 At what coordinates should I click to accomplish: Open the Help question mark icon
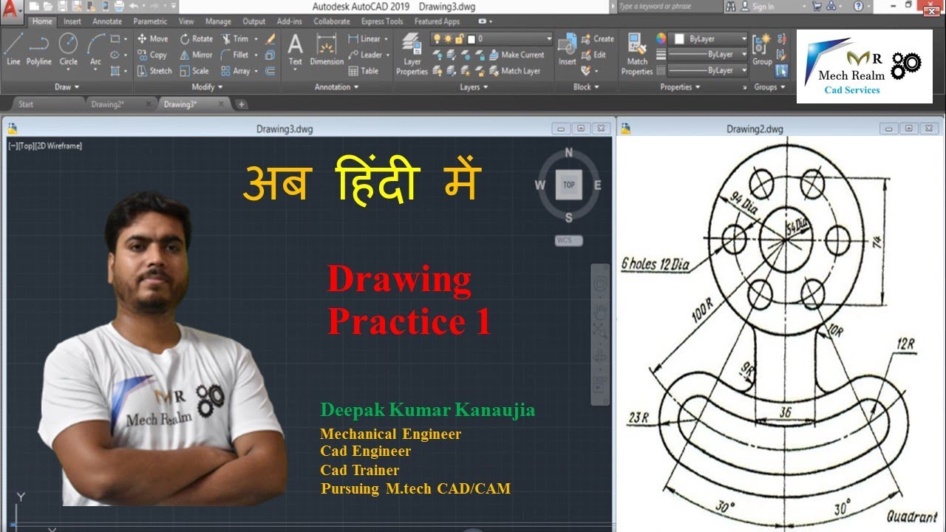858,6
